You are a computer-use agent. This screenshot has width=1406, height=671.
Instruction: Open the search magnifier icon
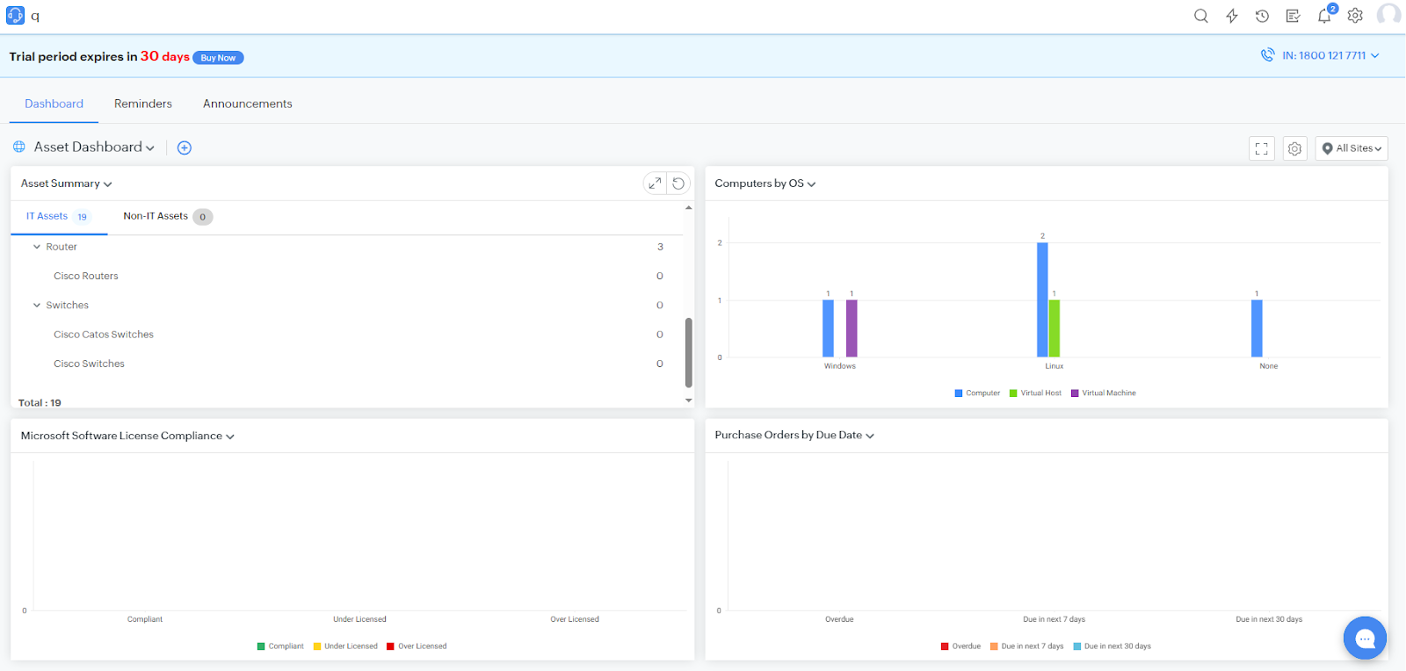tap(1200, 16)
